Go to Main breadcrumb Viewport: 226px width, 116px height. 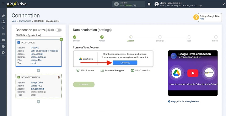(x=14, y=21)
